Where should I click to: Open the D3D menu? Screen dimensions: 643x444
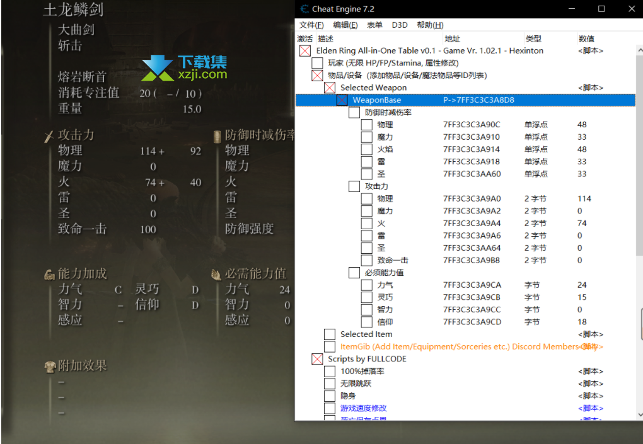(400, 25)
